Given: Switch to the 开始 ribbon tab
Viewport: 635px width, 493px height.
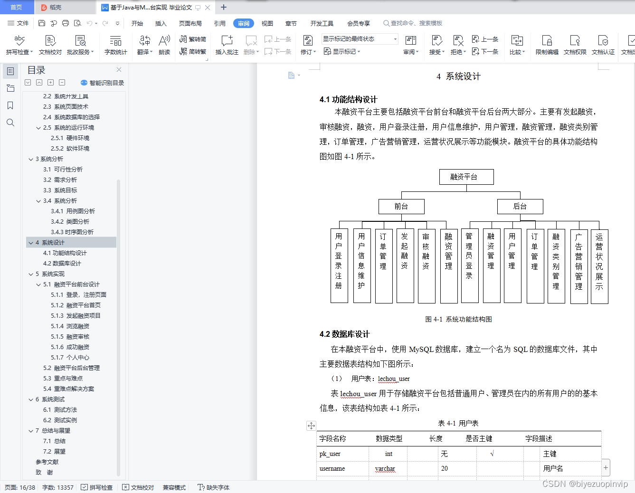Looking at the screenshot, I should coord(137,23).
